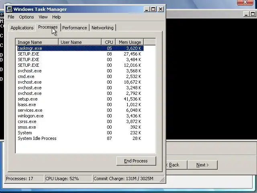
Task: Click the red close button at top right
Action: pyautogui.click(x=245, y=2)
